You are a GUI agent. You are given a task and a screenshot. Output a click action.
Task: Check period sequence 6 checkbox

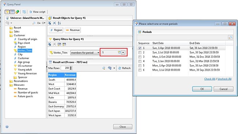(x=140, y=70)
